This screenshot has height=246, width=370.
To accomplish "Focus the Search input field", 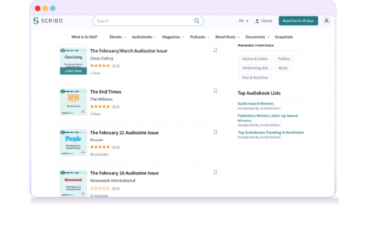I will click(142, 21).
